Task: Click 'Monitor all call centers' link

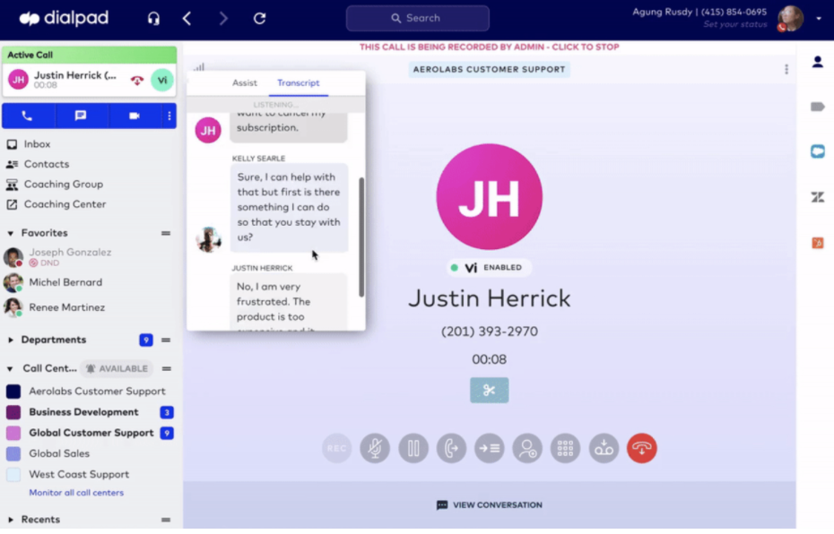Action: coord(76,493)
